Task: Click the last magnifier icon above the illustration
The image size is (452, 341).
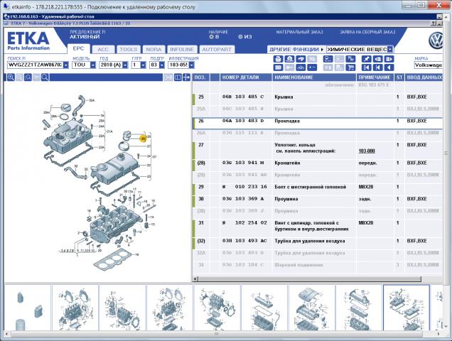Action: click(45, 77)
